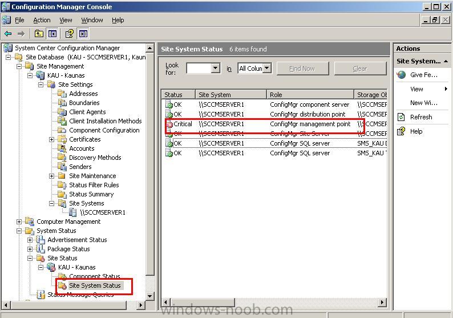
Task: Sort by the Role column header
Action: coord(310,95)
